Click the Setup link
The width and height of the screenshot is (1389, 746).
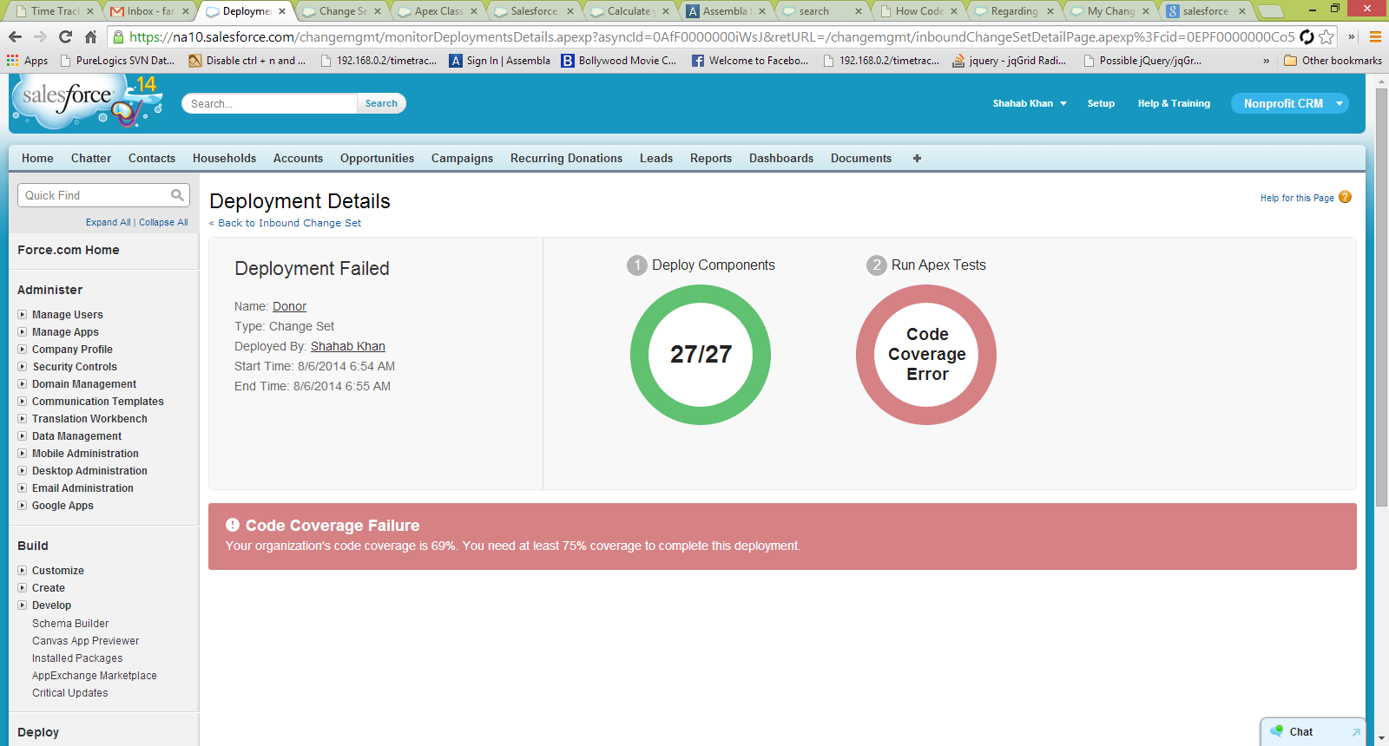[1101, 103]
